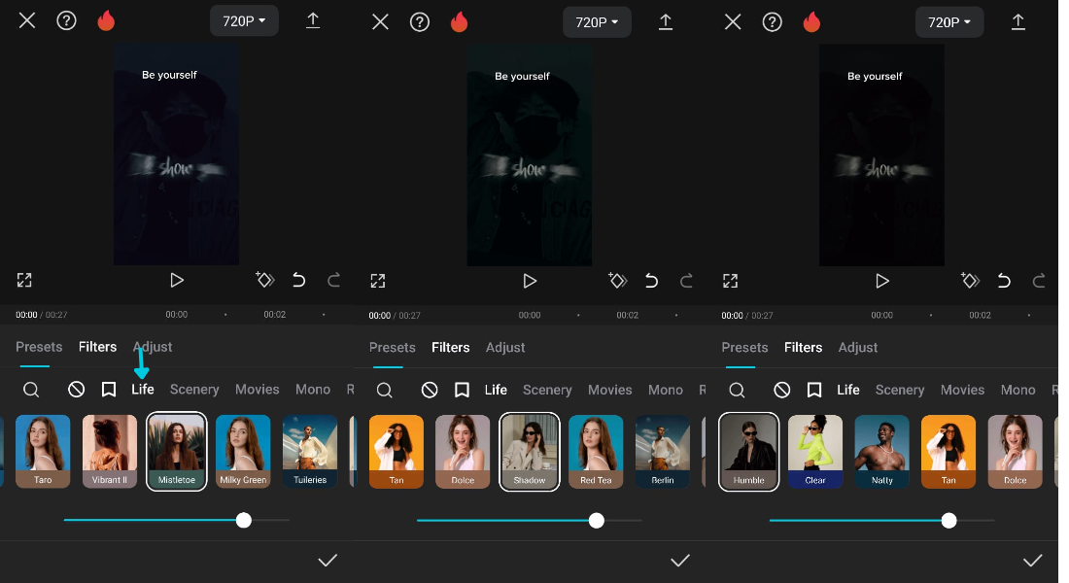Open saved filters bookmark icon in Humble panel
Image resolution: width=1069 pixels, height=583 pixels.
pyautogui.click(x=814, y=390)
